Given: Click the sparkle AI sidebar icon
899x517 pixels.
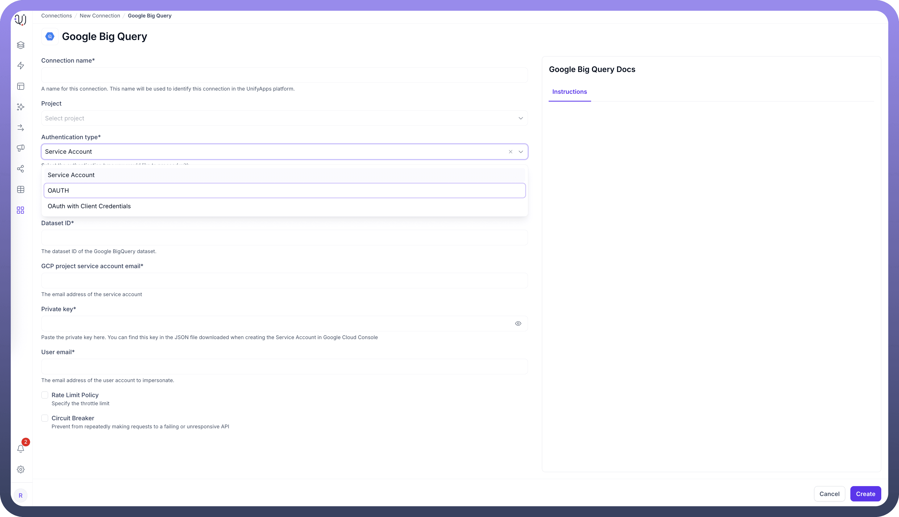Looking at the screenshot, I should [21, 107].
